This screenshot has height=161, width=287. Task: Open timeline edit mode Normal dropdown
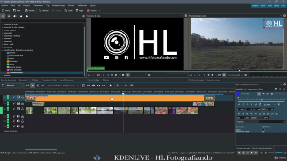coord(14,85)
